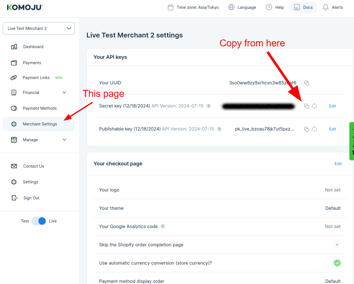Viewport: 354px width, 284px height.
Task: Click Sign Out in sidebar
Action: point(31,198)
